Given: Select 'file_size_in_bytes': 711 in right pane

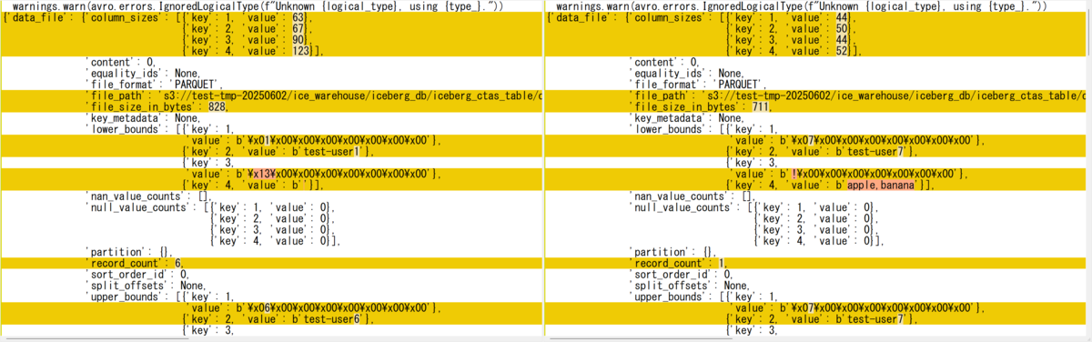Looking at the screenshot, I should [x=699, y=106].
